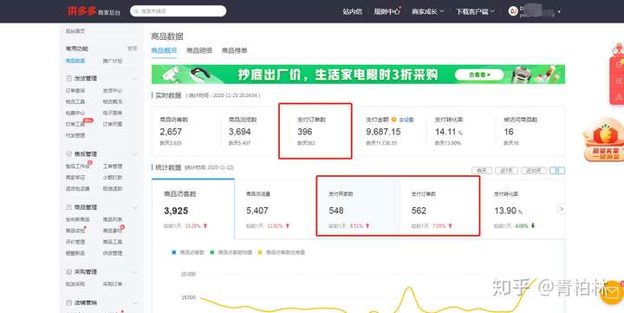Screen dimensions: 624x313
Task: Select the 商品访客数 3,925 statistics card
Action: click(193, 209)
